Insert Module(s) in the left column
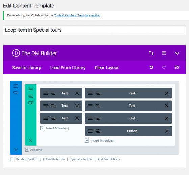Image resolution: width=189 pixels, height=175 pixels. click(x=54, y=128)
